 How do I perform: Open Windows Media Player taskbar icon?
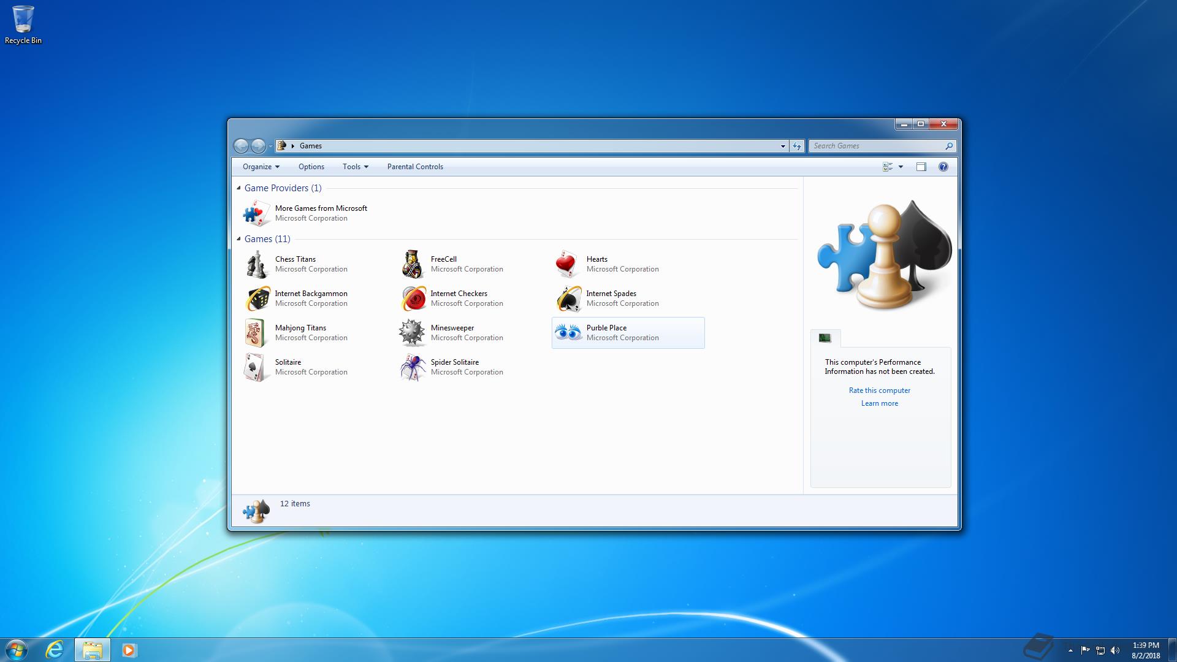(x=129, y=650)
